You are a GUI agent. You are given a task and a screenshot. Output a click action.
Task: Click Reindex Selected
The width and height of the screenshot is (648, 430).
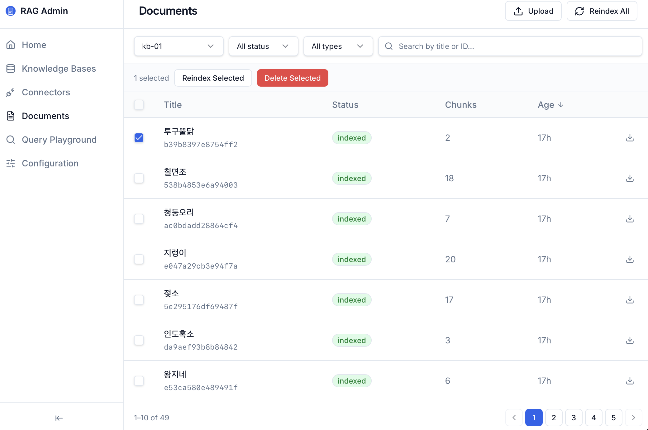point(213,78)
